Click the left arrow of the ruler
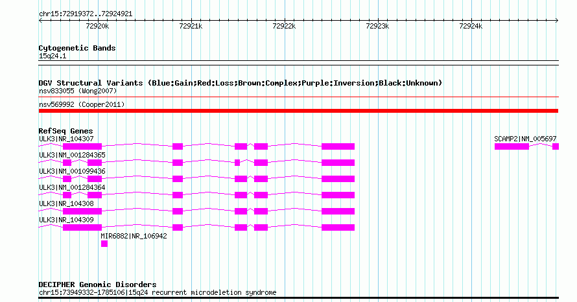The width and height of the screenshot is (577, 302). (40, 20)
